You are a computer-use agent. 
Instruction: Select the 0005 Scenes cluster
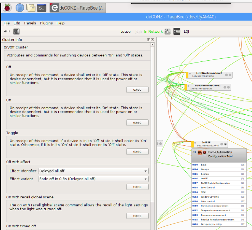(219, 174)
